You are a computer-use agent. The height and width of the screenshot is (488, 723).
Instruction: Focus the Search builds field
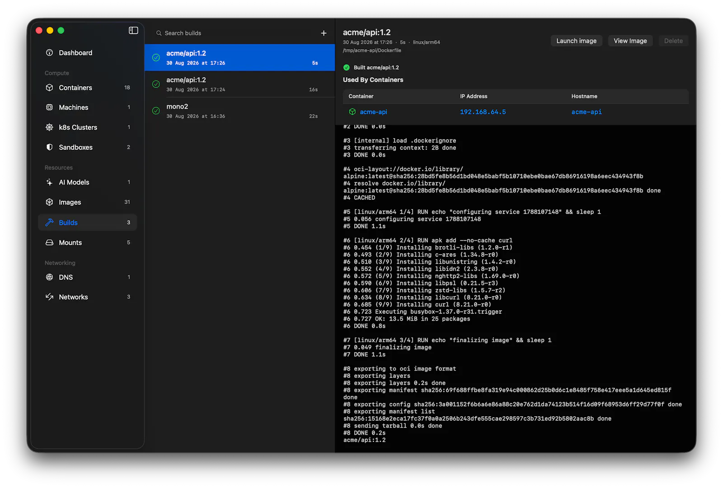(235, 33)
